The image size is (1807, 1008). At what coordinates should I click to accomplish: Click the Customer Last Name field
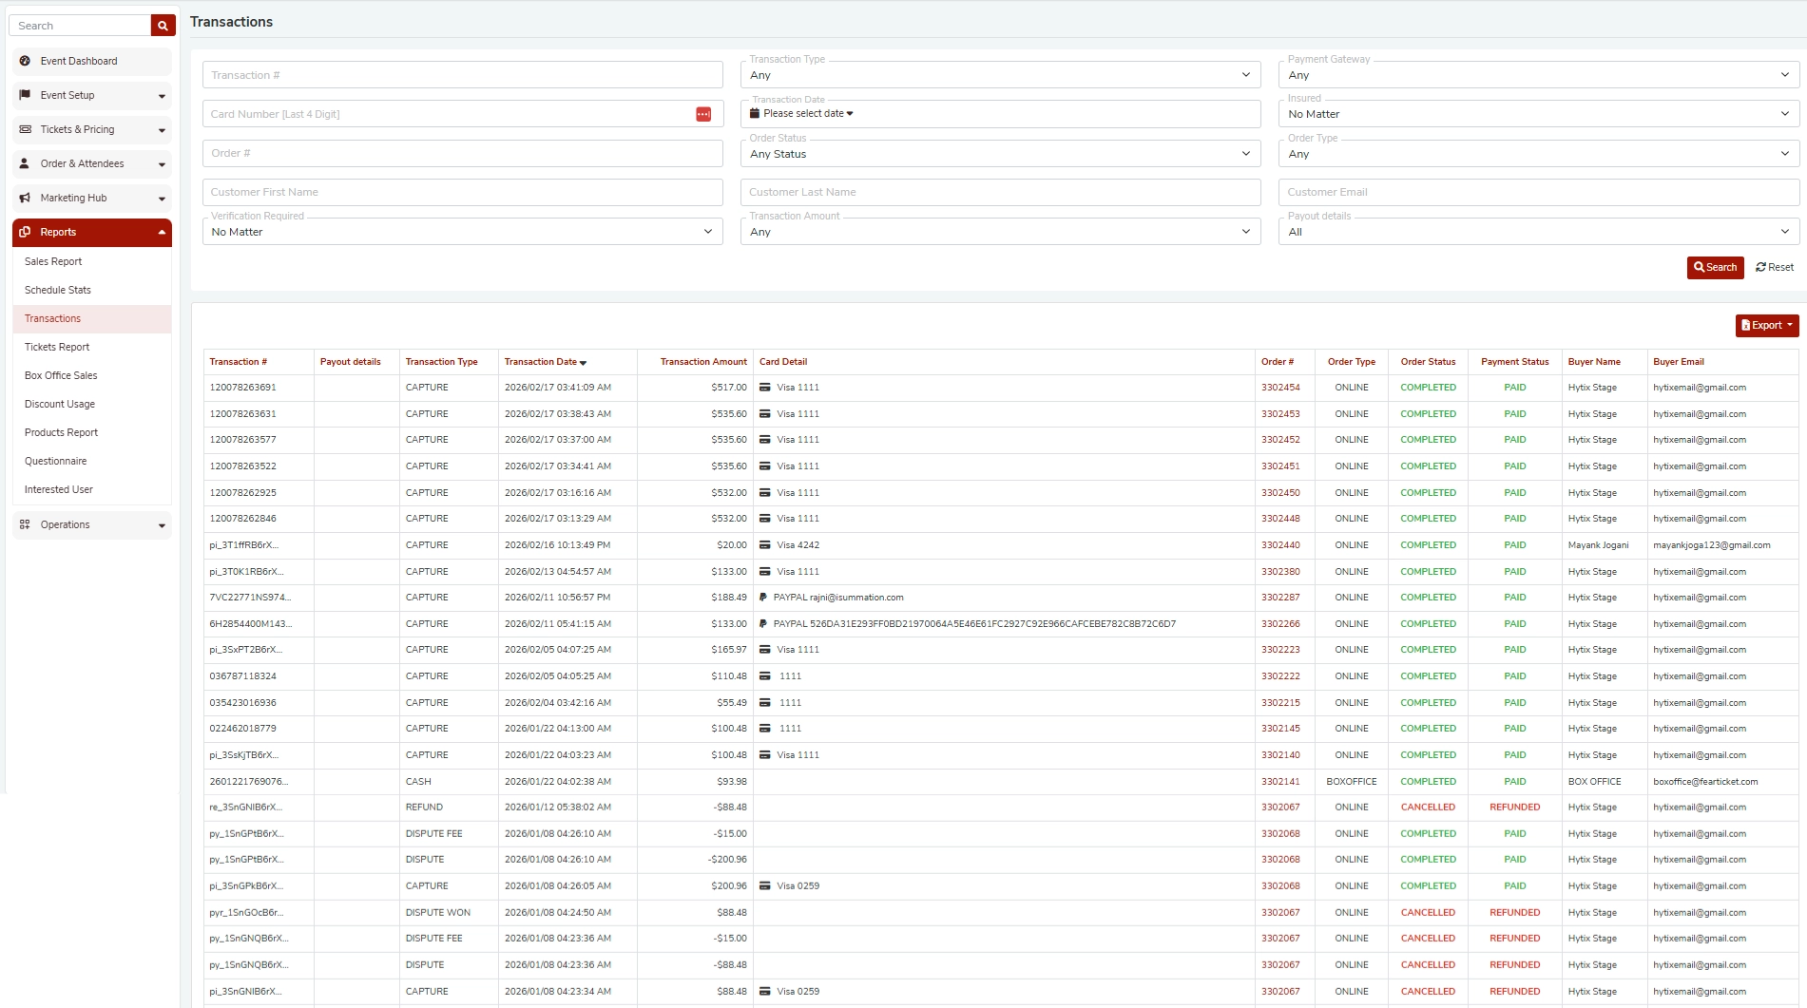point(1000,192)
